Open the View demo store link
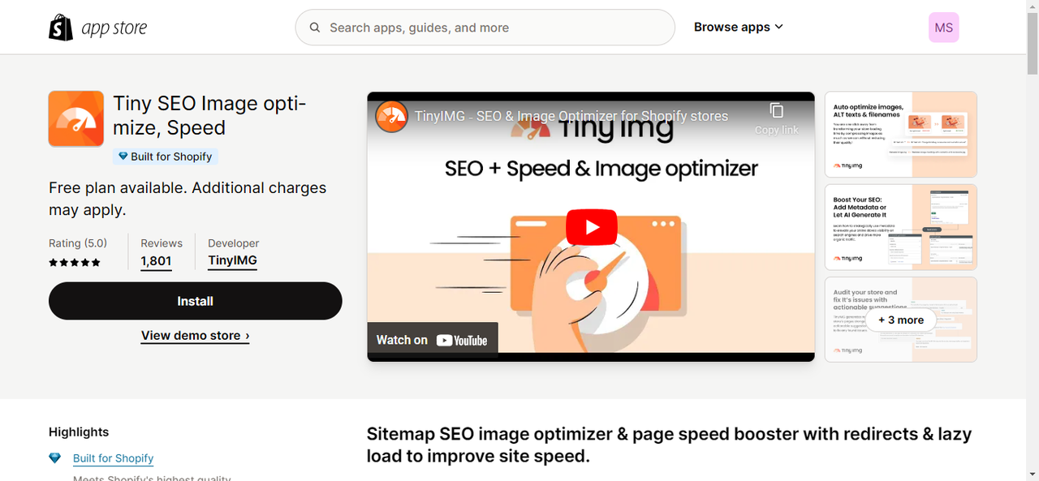The height and width of the screenshot is (481, 1039). pos(195,336)
